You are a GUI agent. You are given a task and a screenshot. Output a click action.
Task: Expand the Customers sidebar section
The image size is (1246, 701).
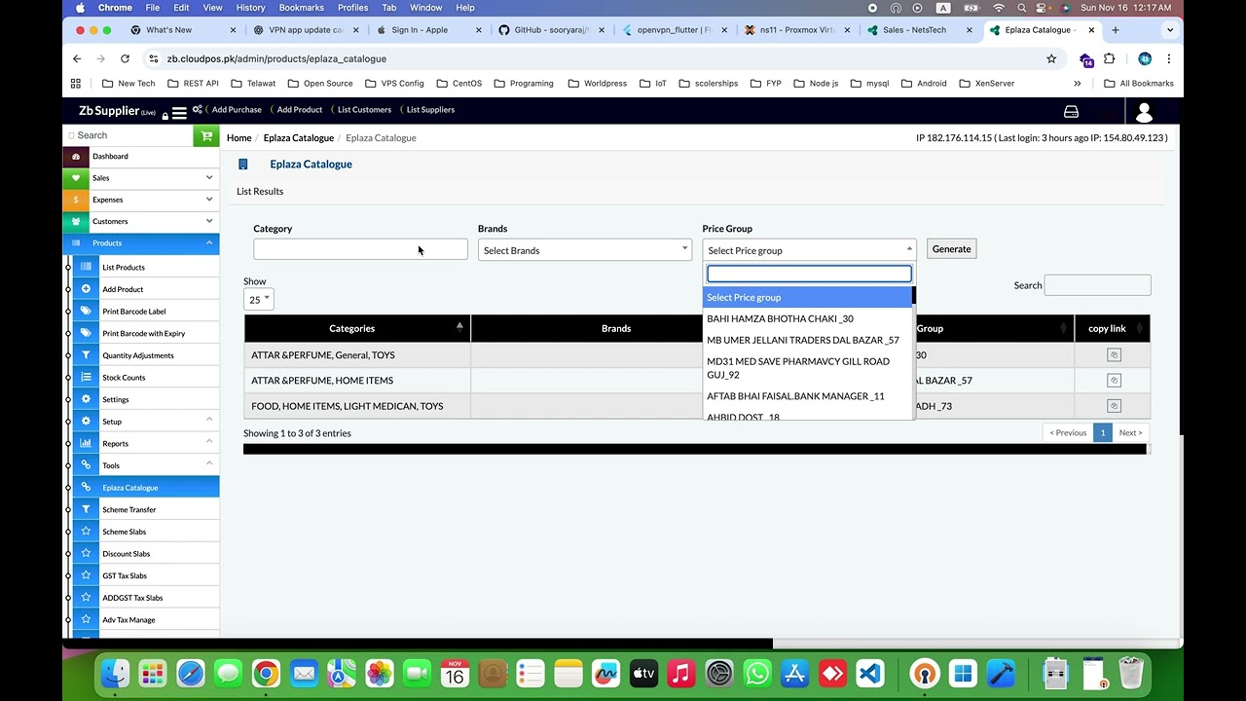pyautogui.click(x=141, y=221)
